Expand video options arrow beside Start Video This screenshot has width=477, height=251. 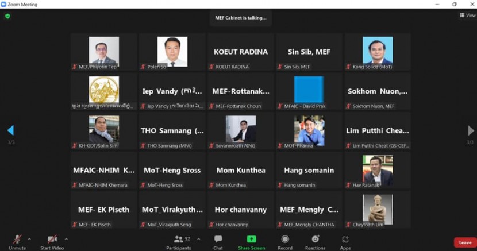[66, 239]
